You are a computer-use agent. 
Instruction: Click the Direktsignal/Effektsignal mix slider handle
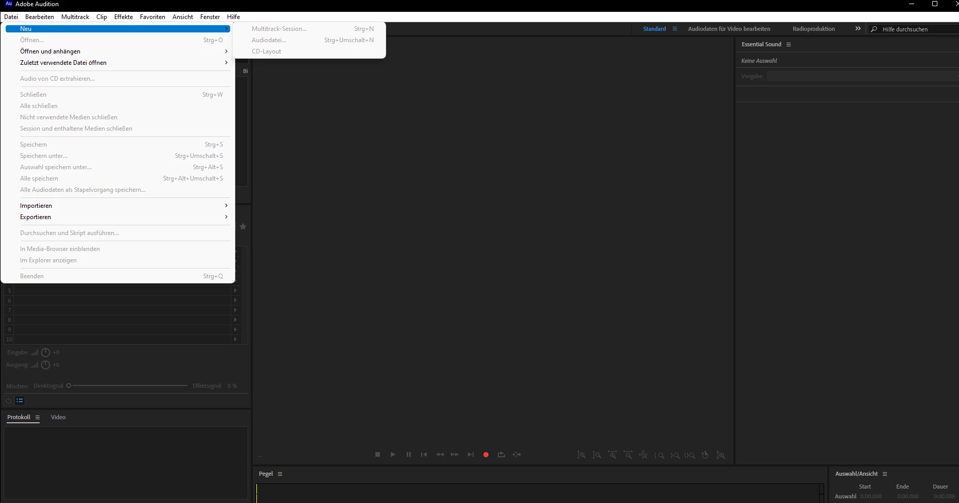[68, 385]
